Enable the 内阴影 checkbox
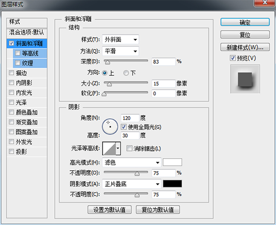276x225 pixels. (x=12, y=83)
